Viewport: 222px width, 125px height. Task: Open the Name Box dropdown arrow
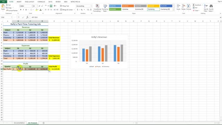click(11, 17)
